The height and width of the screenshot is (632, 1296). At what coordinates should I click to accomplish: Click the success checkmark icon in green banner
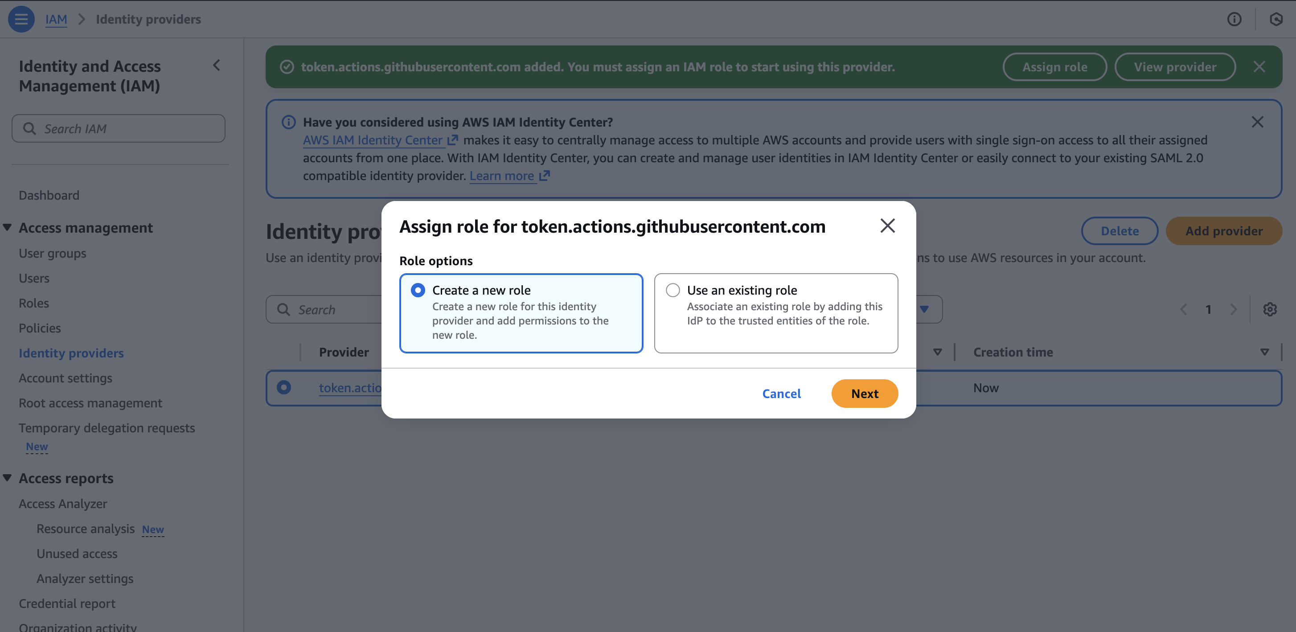pos(287,66)
